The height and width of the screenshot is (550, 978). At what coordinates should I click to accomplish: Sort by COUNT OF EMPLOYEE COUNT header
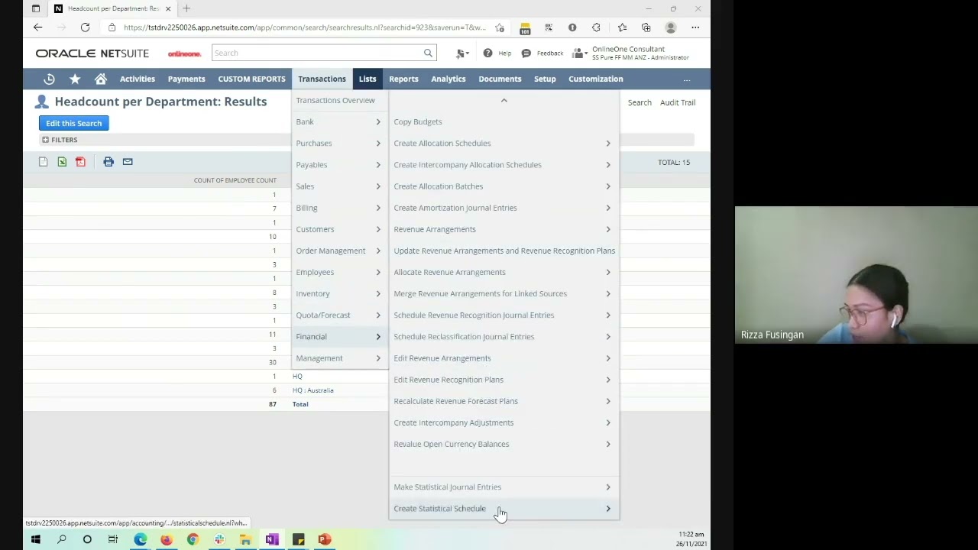235,180
